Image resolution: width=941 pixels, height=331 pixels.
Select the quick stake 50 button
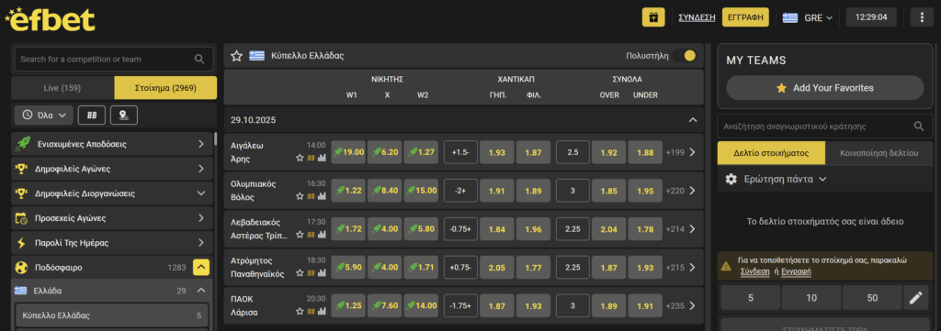(x=873, y=297)
